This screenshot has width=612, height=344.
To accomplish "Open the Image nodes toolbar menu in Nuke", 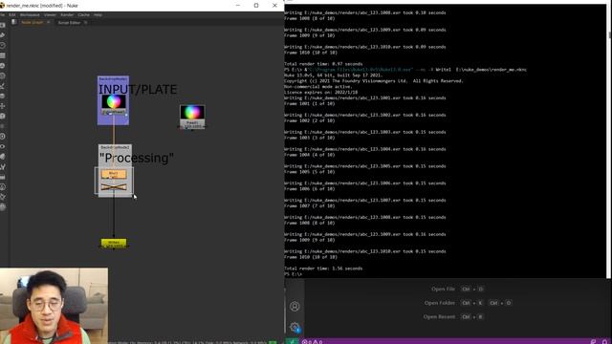I will tap(3, 26).
